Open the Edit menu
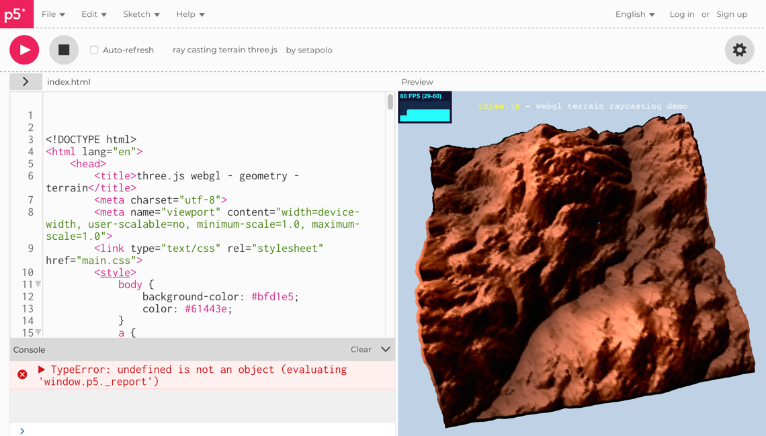The height and width of the screenshot is (436, 766). (x=94, y=14)
